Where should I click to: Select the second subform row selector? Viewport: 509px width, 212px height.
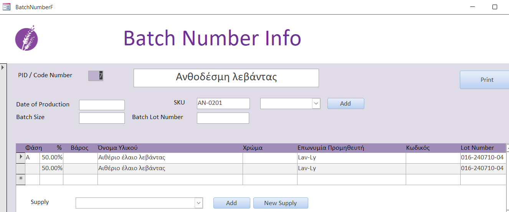pos(21,168)
